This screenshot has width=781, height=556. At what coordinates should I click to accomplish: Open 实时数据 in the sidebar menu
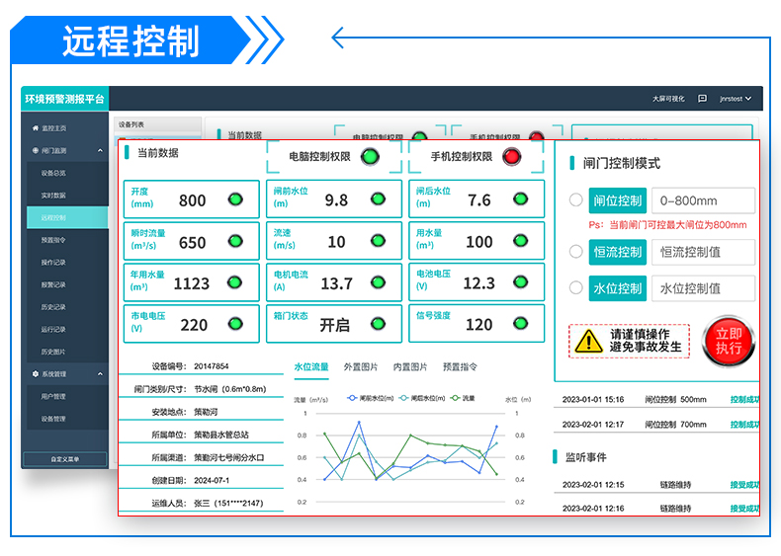[x=53, y=196]
